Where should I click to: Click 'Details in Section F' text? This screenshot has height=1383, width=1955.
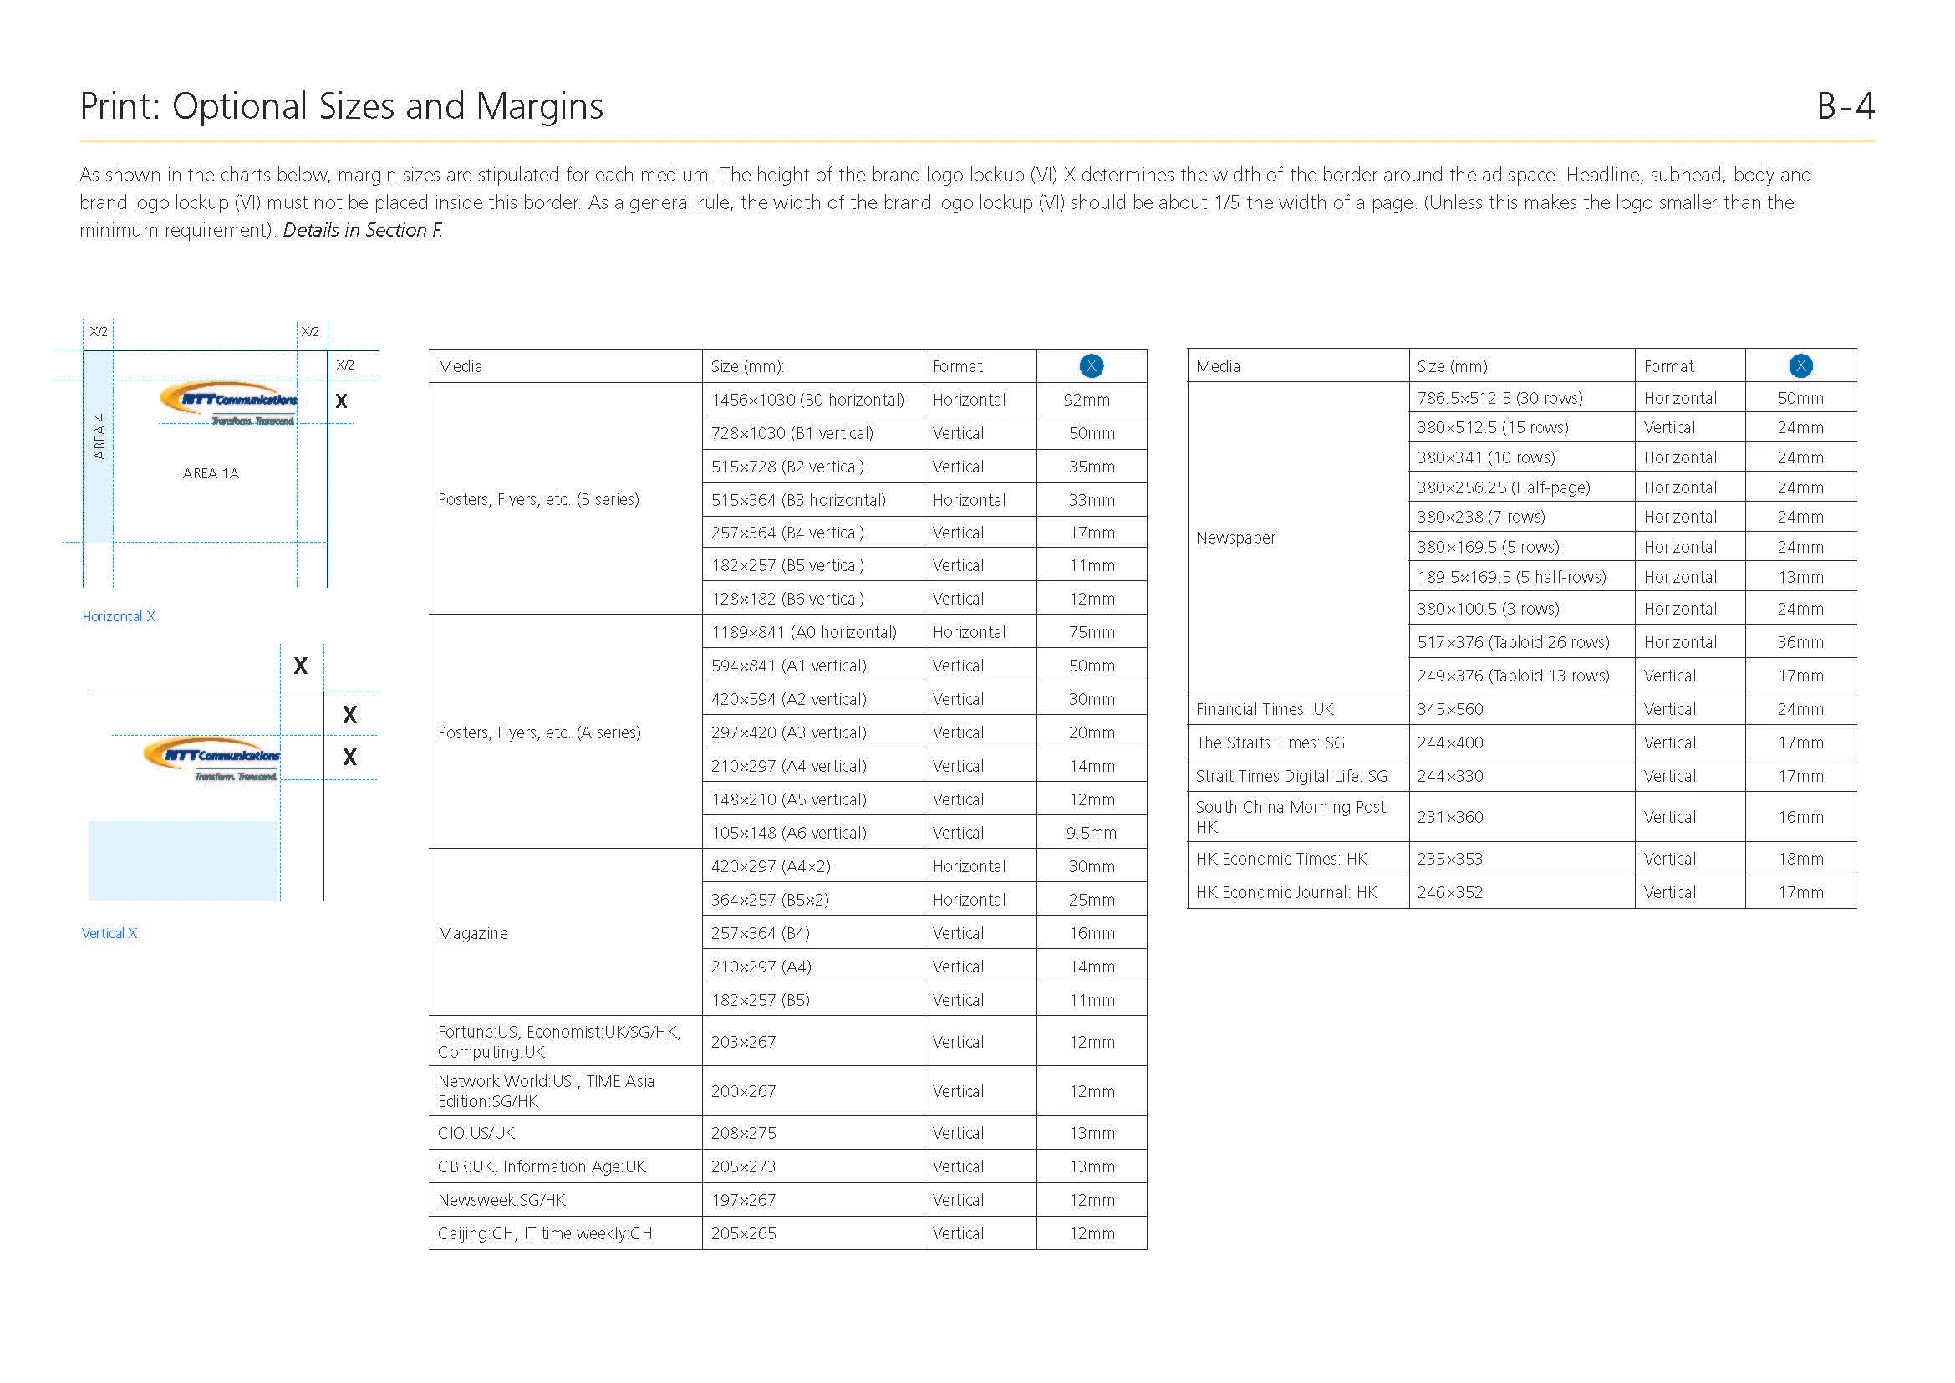[x=362, y=230]
